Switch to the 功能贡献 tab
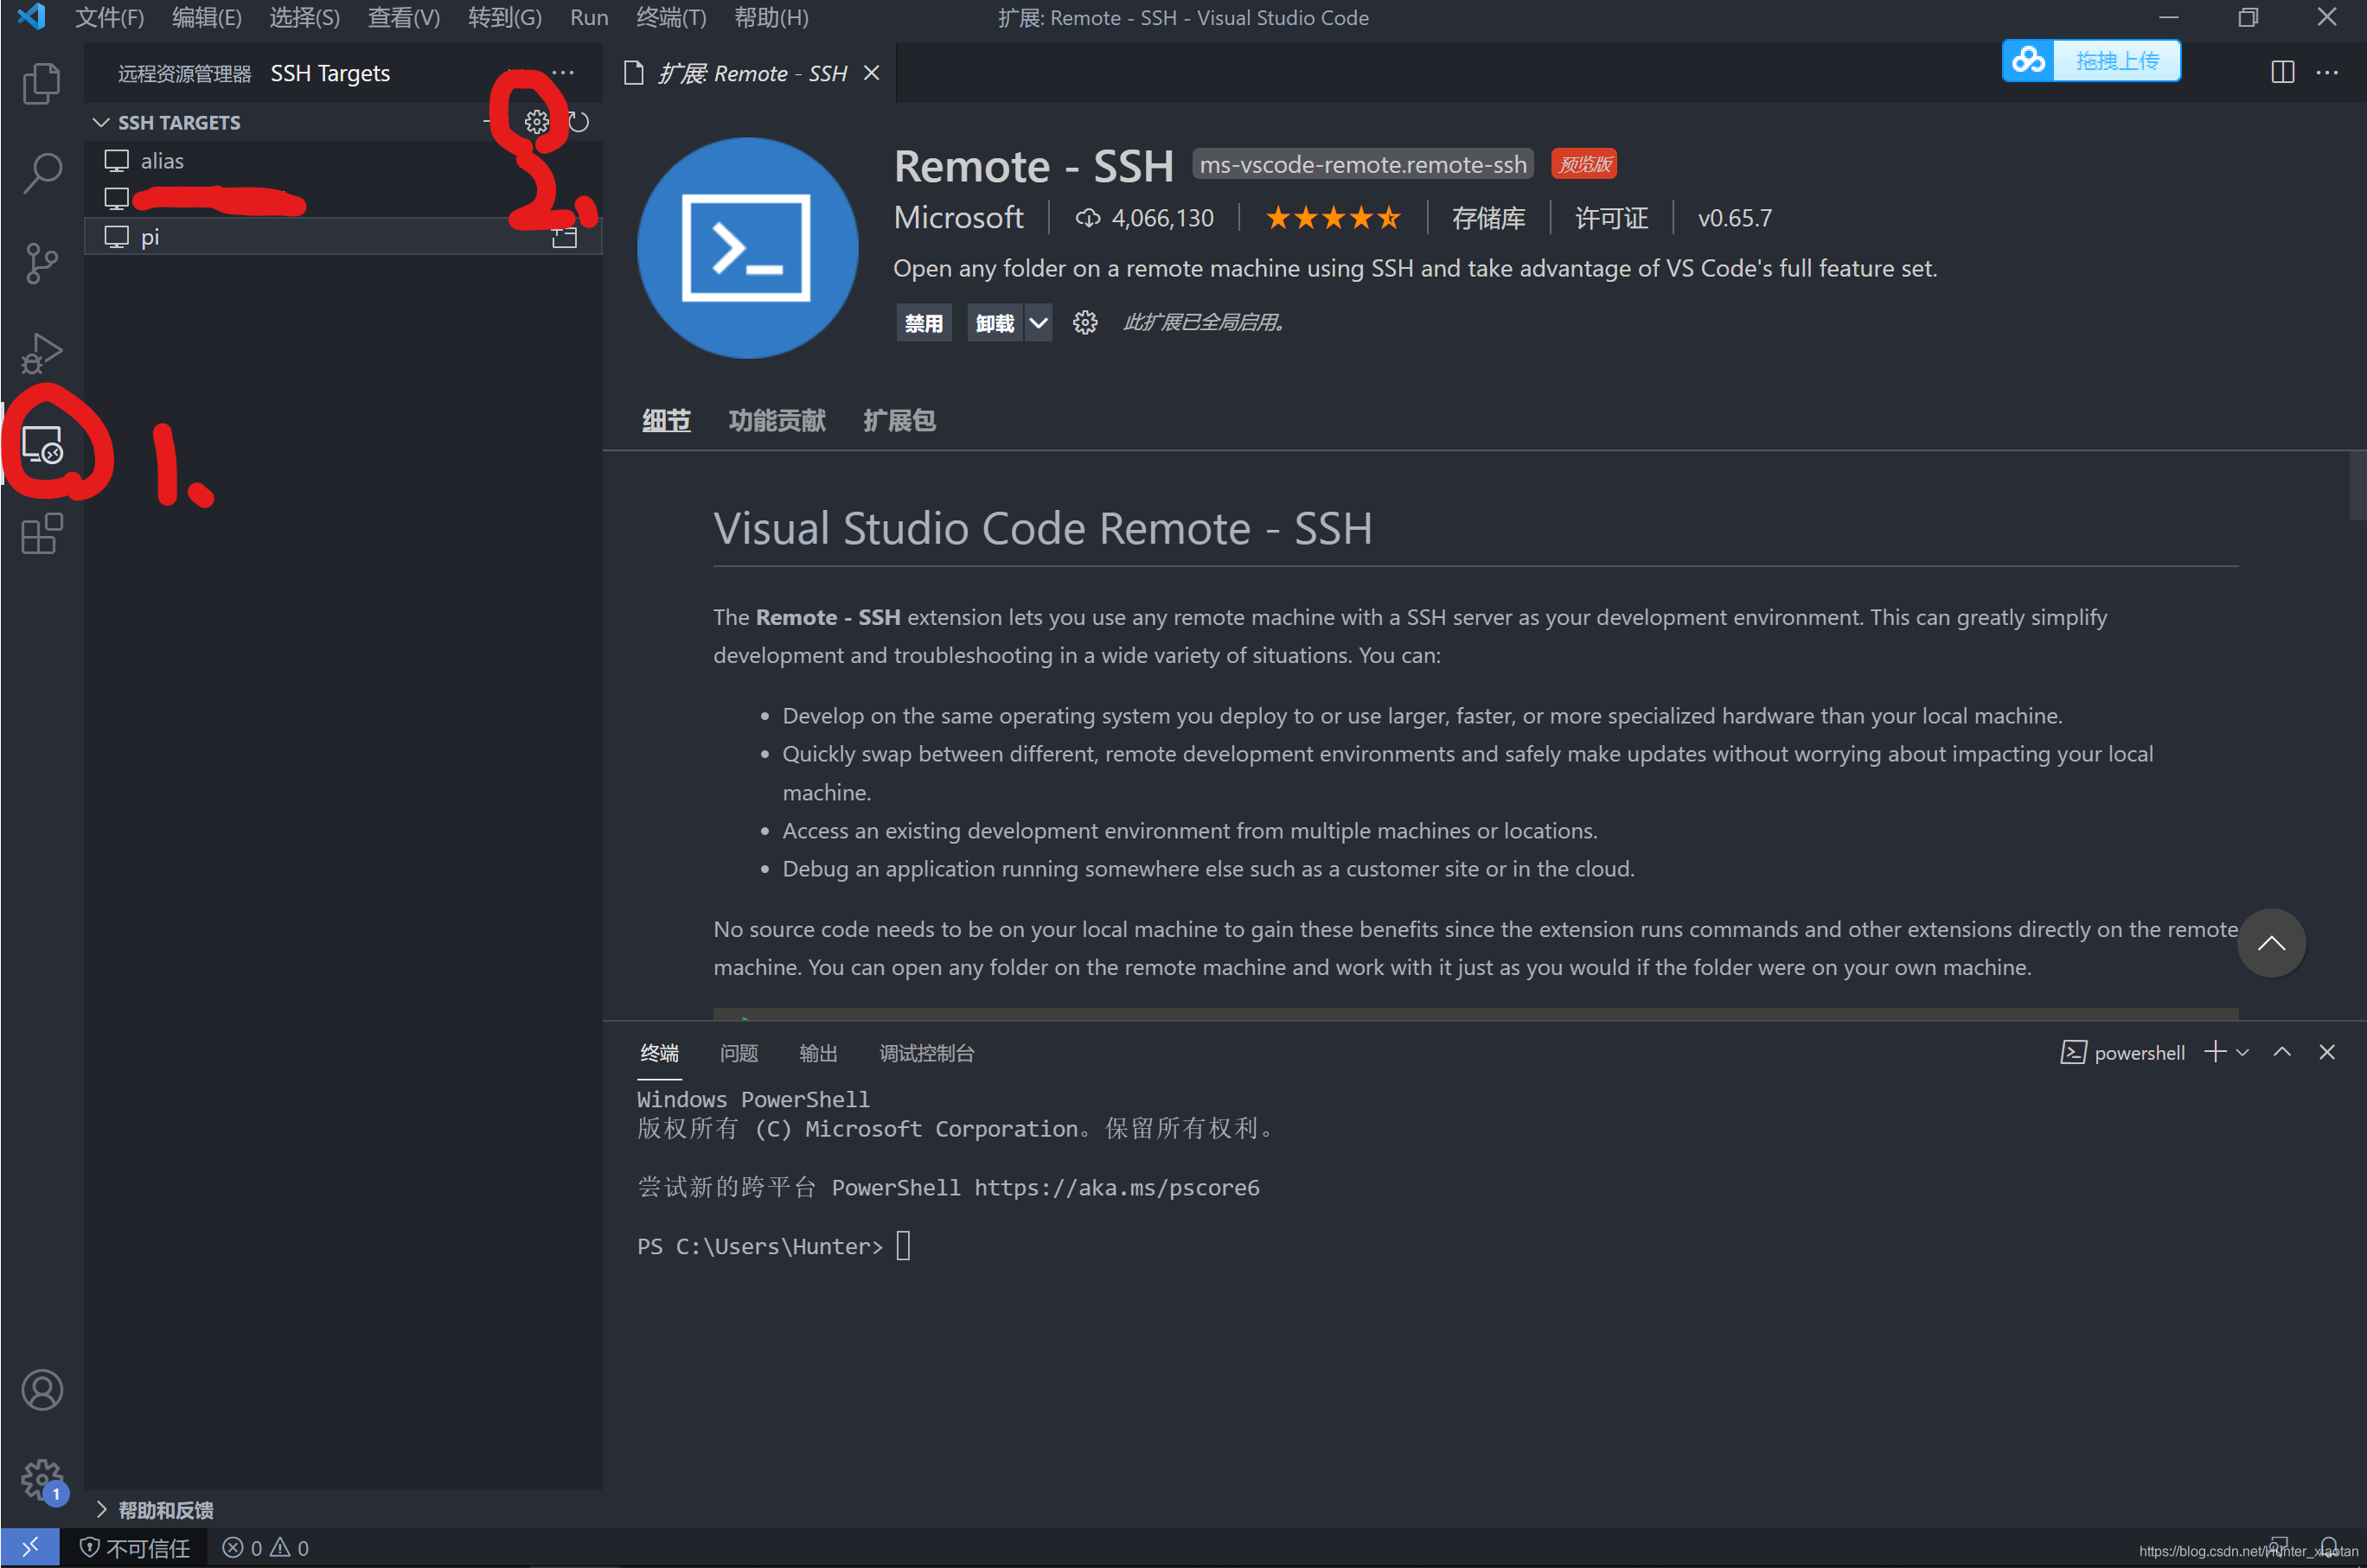The width and height of the screenshot is (2367, 1568). point(777,421)
